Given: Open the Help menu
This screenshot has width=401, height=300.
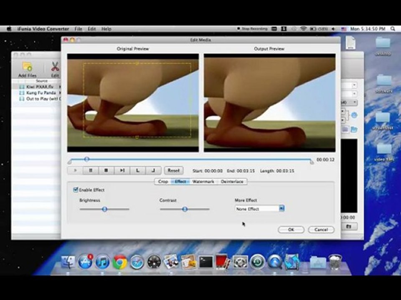Looking at the screenshot, I should point(107,29).
